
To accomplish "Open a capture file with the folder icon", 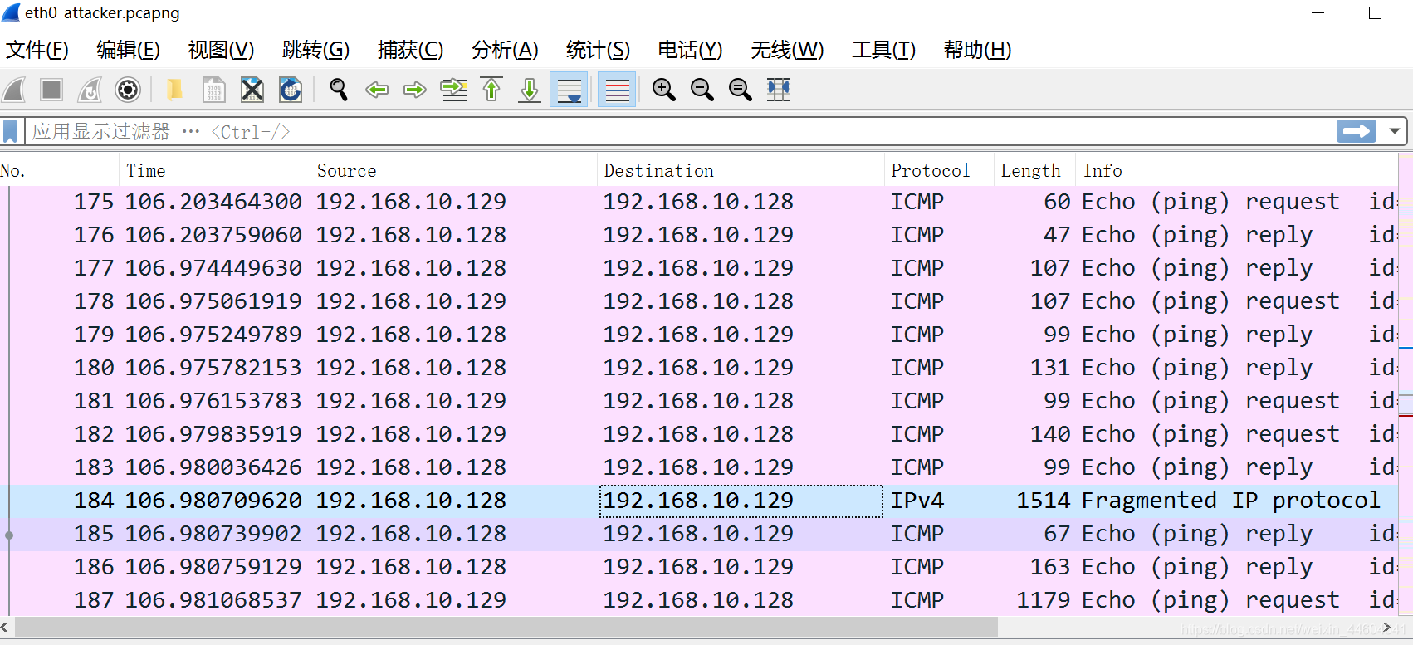I will [175, 89].
